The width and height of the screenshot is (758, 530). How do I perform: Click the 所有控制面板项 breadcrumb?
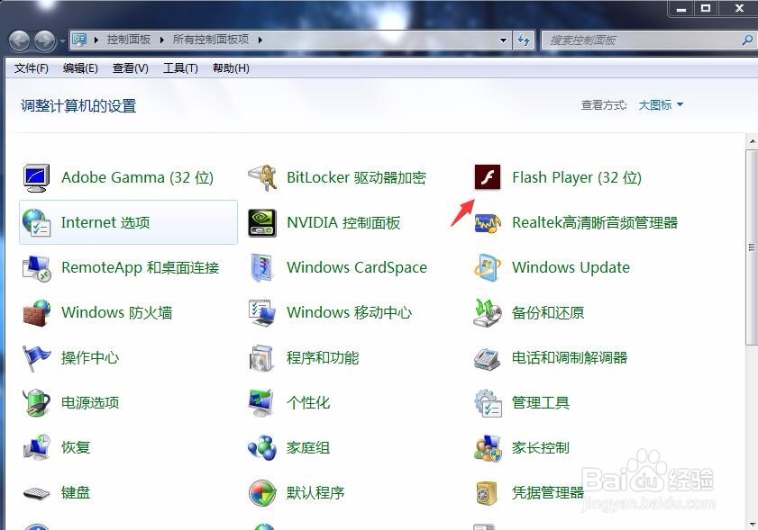coord(211,40)
